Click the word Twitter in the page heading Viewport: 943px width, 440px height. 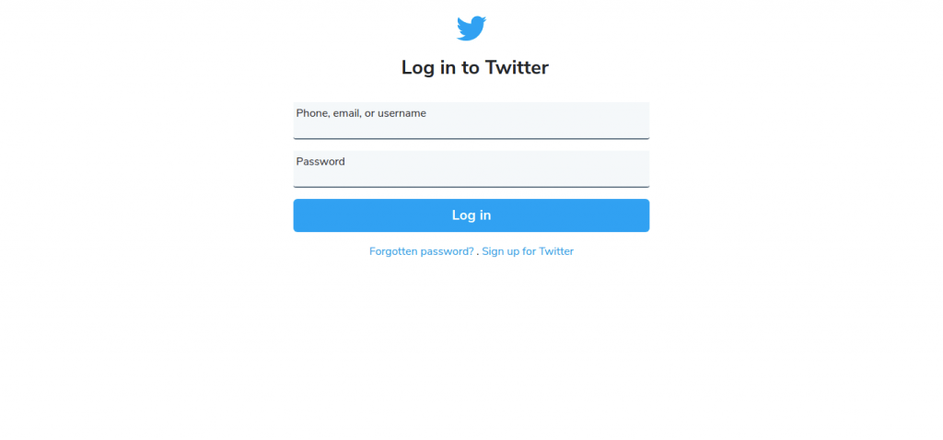click(517, 67)
